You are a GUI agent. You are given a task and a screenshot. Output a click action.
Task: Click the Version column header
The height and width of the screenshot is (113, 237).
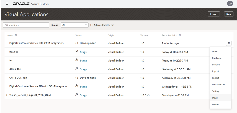[144, 35]
